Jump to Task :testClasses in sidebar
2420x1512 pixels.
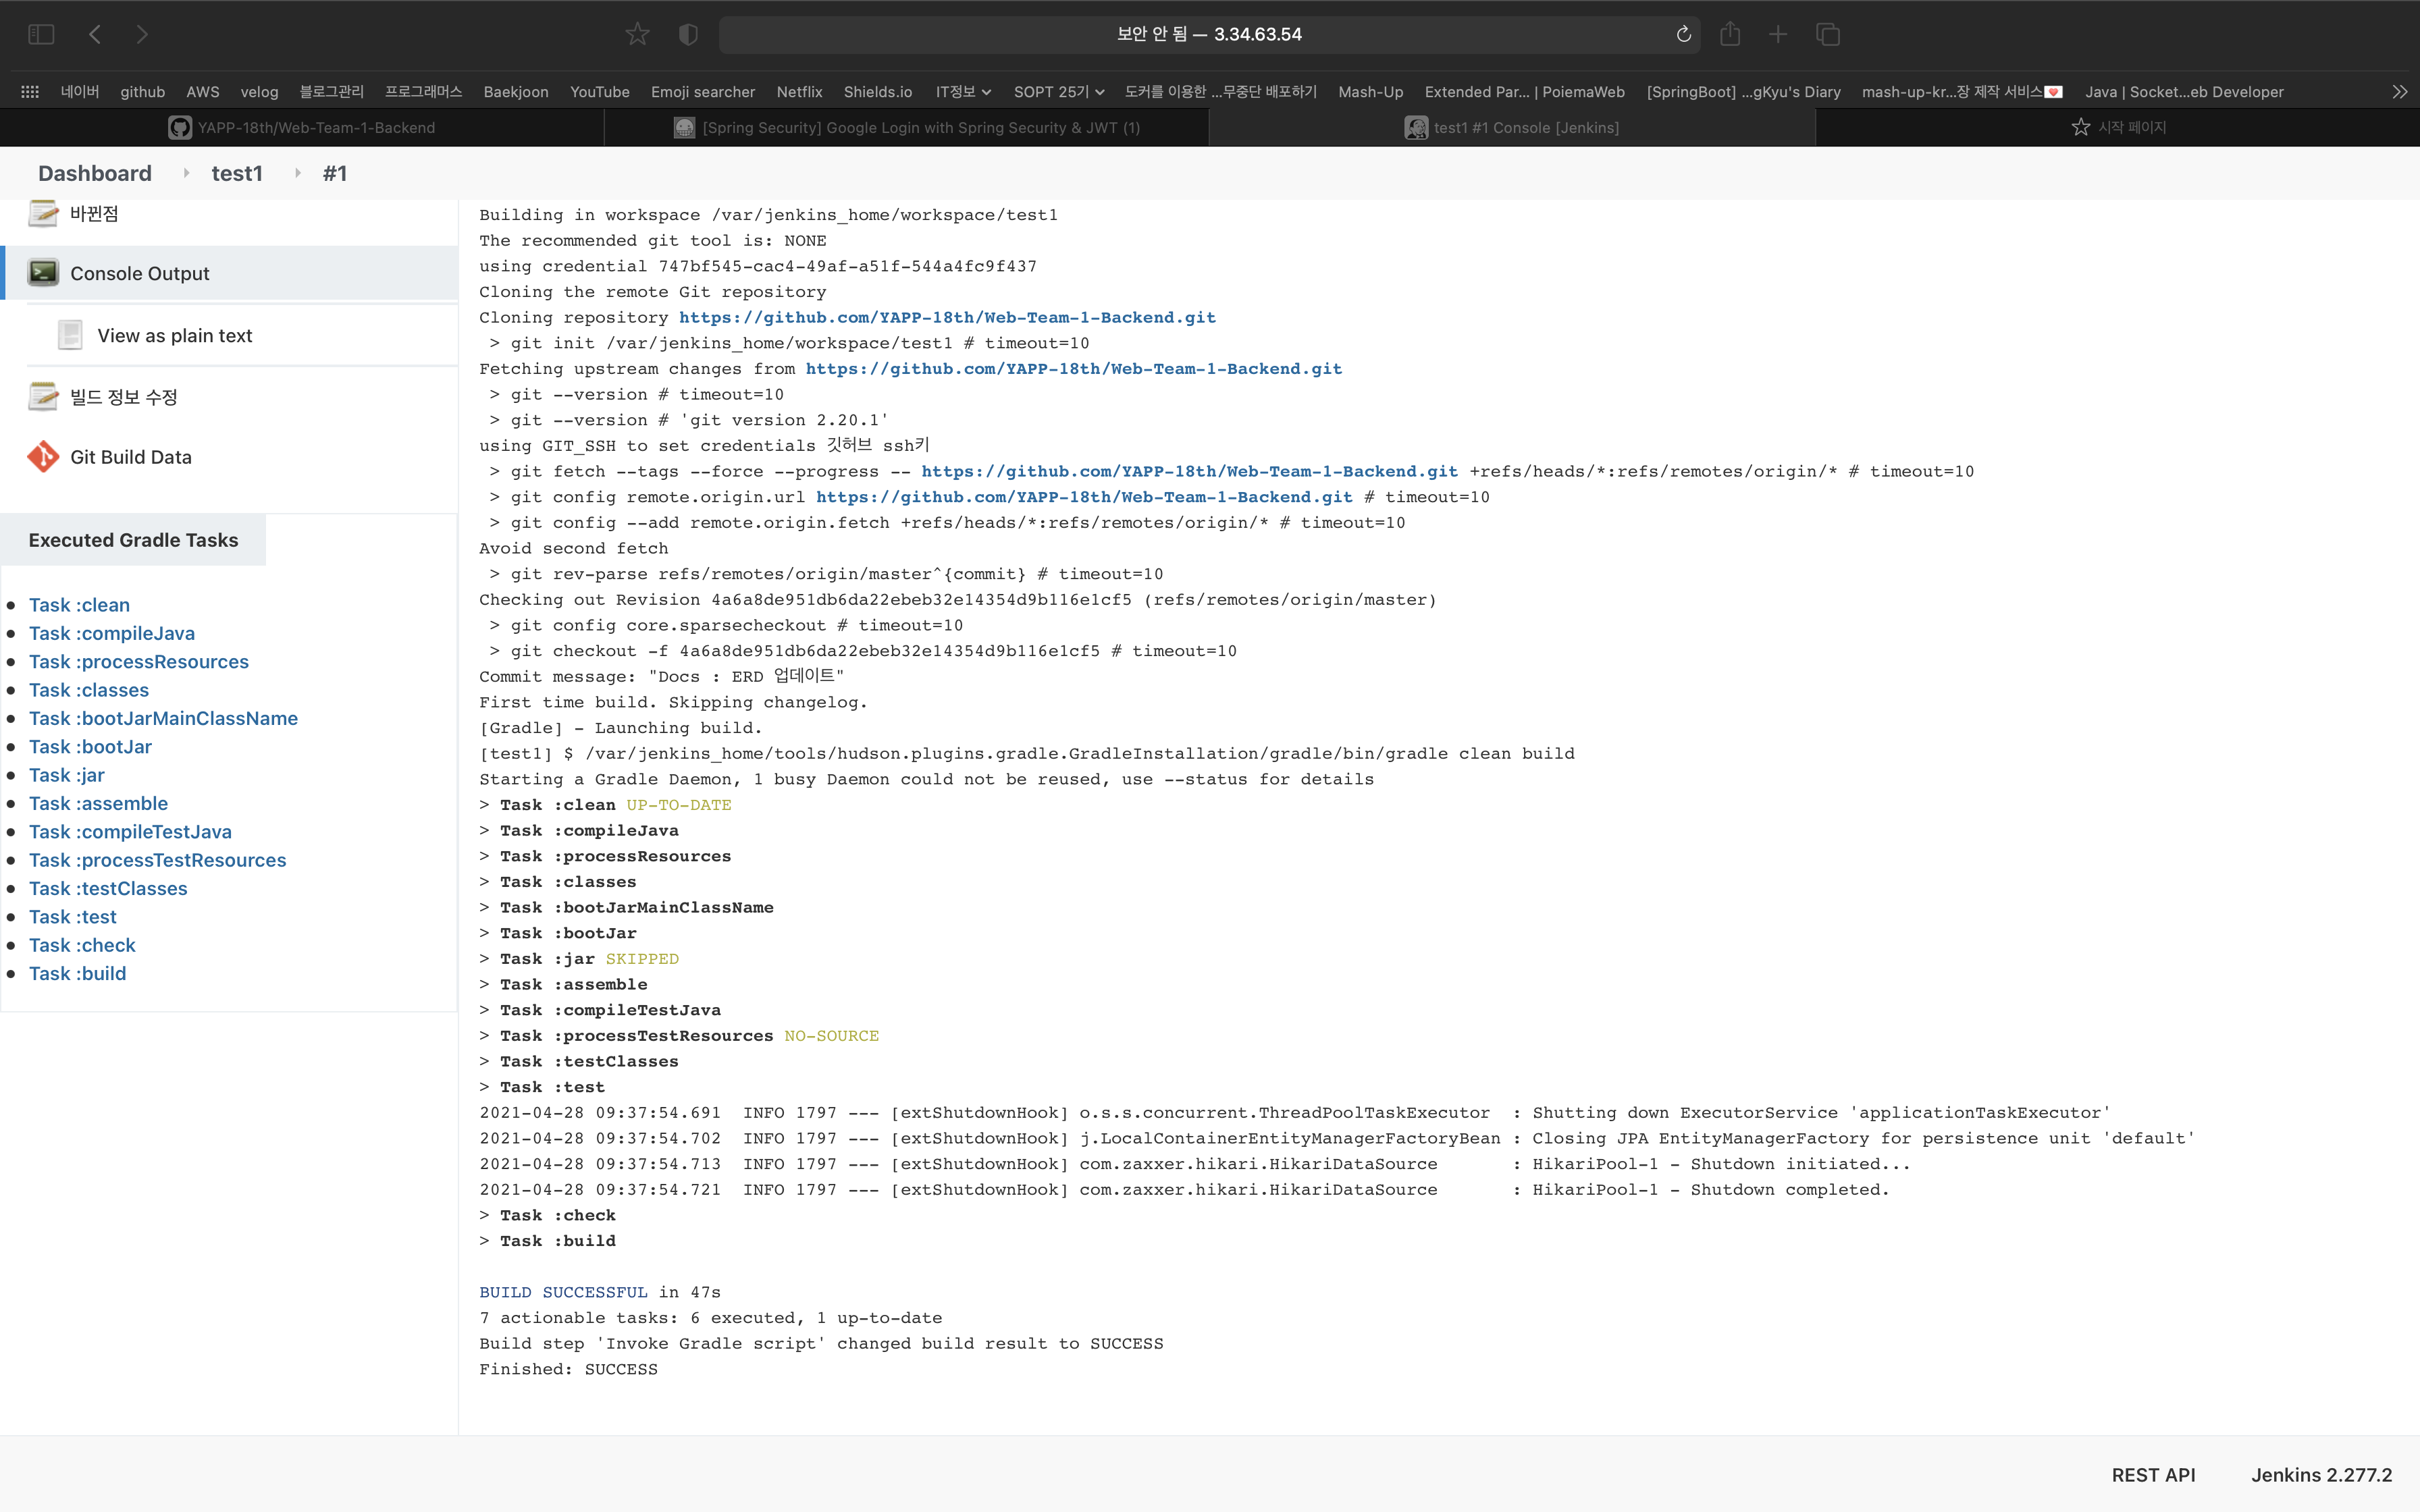tap(108, 888)
